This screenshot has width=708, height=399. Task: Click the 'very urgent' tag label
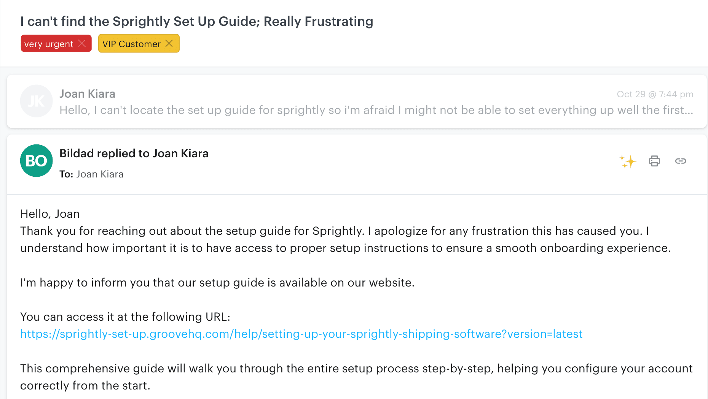48,43
